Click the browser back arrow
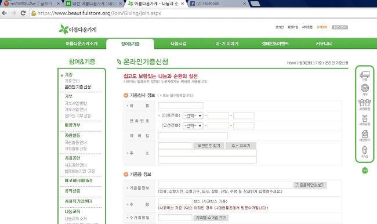The height and width of the screenshot is (224, 377). point(4,13)
